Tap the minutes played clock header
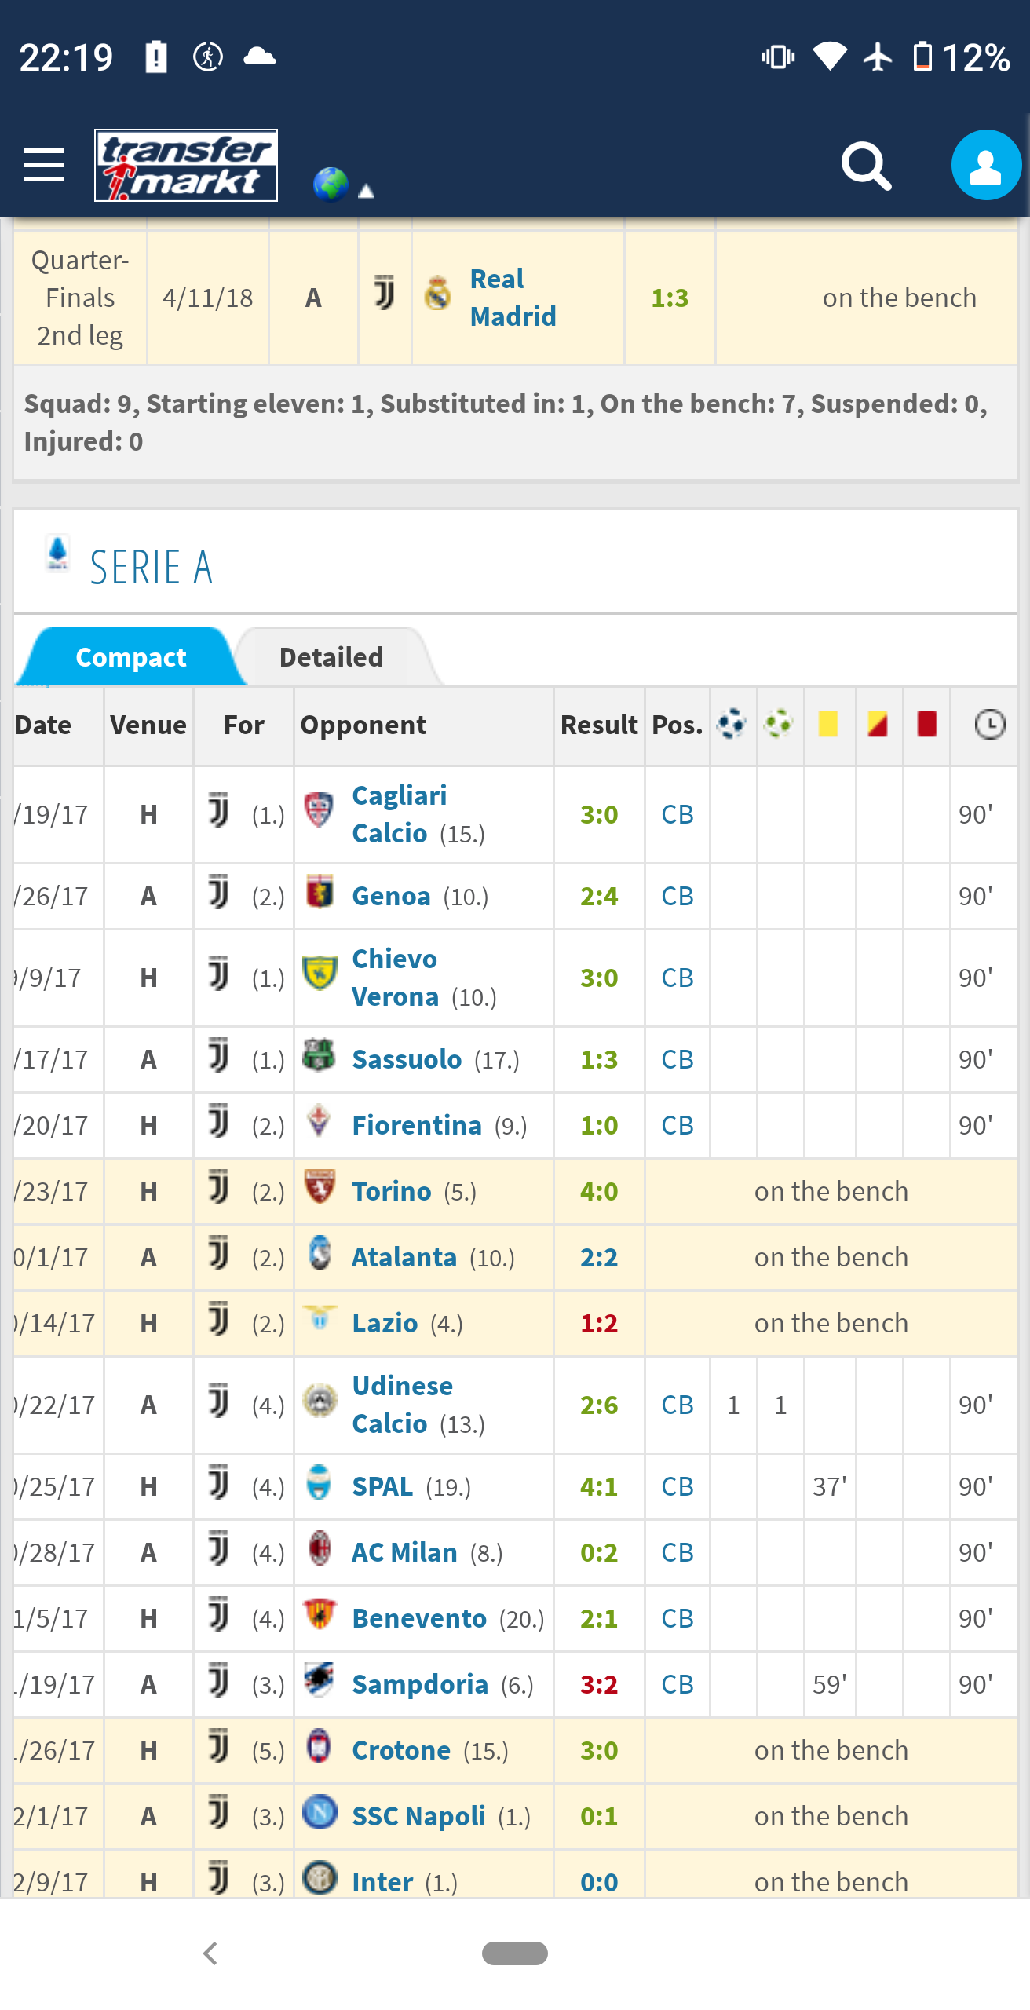1030x2010 pixels. 989,724
